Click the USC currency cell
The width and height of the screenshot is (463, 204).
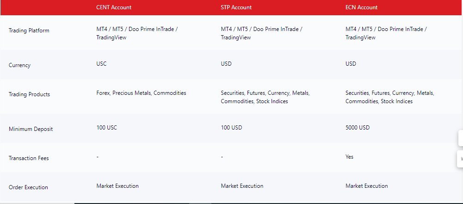point(101,64)
